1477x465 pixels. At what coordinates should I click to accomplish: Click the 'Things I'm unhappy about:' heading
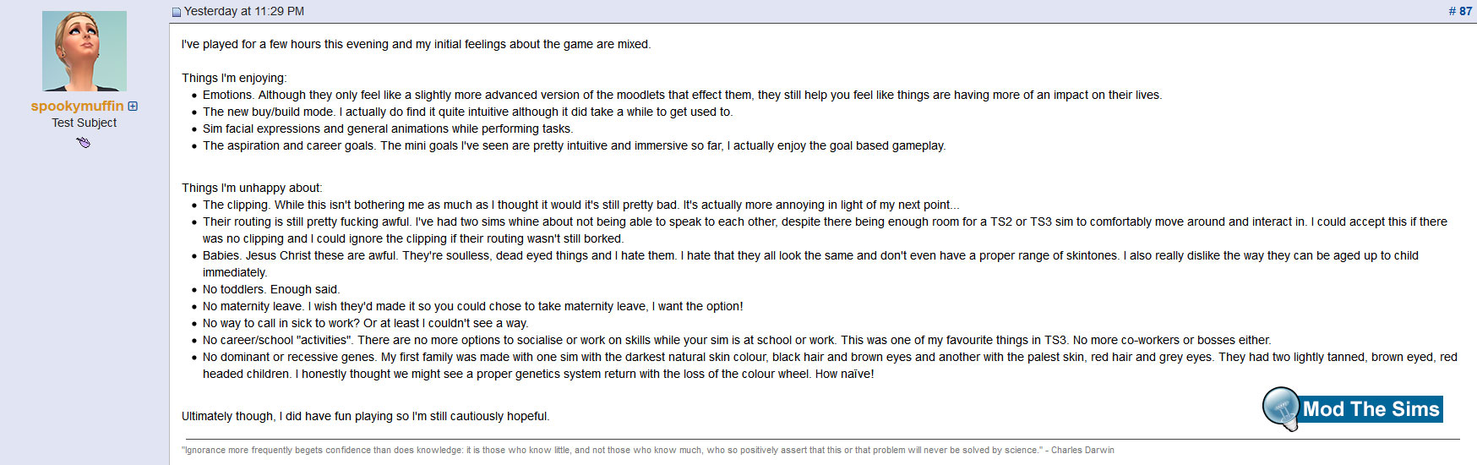click(252, 188)
